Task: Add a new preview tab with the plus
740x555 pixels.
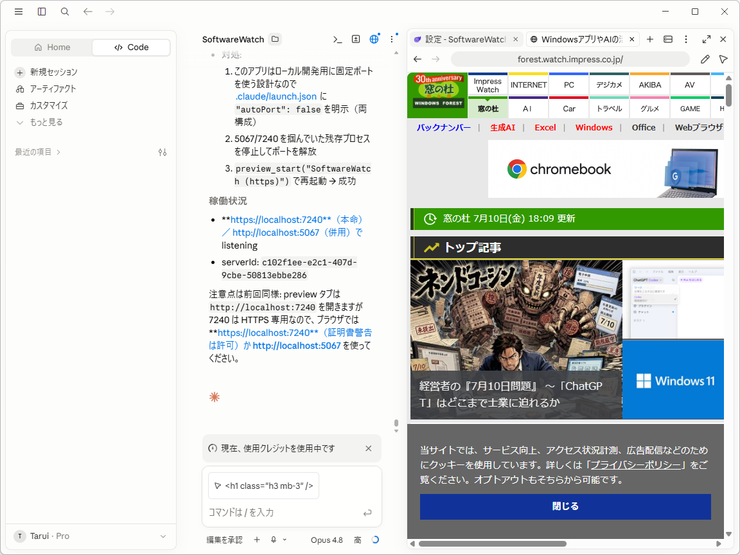Action: click(x=650, y=39)
